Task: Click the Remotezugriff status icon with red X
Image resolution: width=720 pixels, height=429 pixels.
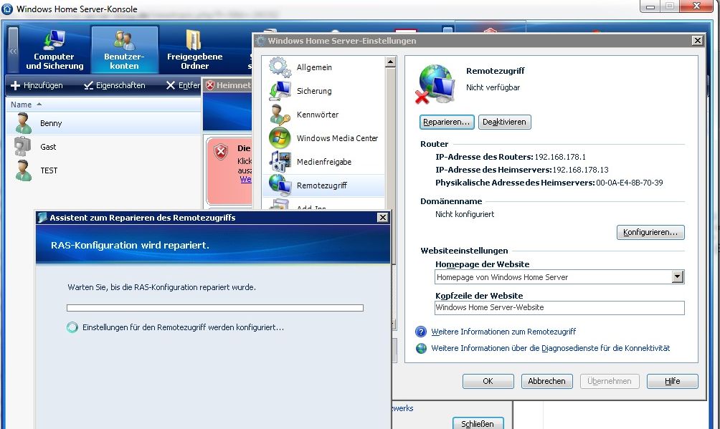Action: coord(435,84)
